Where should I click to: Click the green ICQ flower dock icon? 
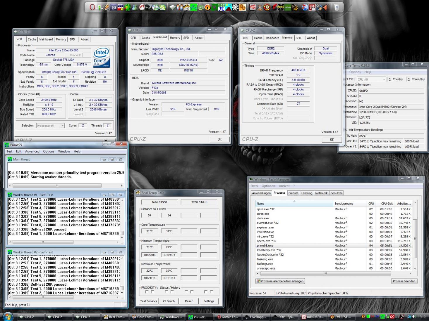(128, 7)
